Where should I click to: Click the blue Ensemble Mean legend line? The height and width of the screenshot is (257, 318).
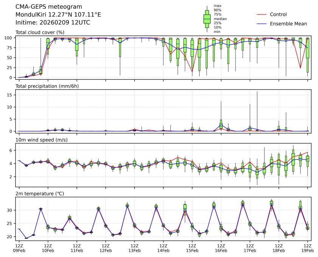coord(262,24)
